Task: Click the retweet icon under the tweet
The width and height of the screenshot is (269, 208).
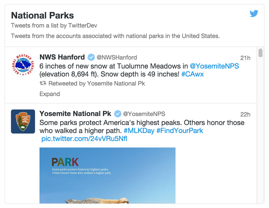Action: [43, 84]
